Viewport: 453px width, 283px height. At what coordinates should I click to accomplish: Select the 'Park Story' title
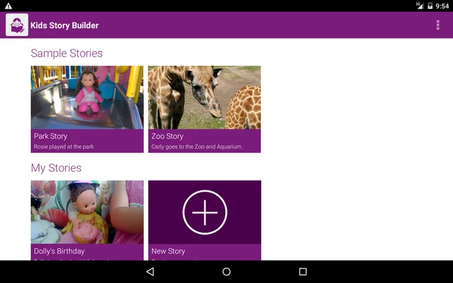[51, 136]
